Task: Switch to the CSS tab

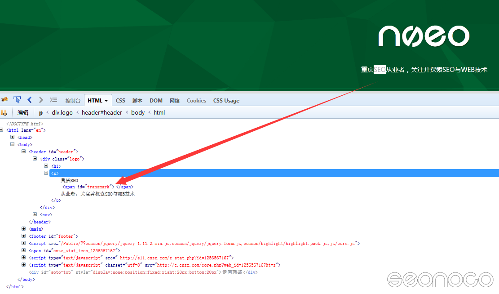Action: (x=120, y=101)
